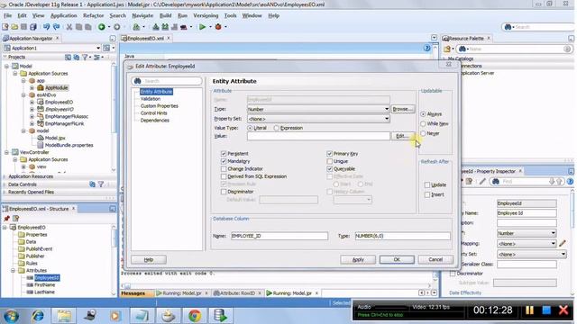Open the Tools menu

pos(230,16)
